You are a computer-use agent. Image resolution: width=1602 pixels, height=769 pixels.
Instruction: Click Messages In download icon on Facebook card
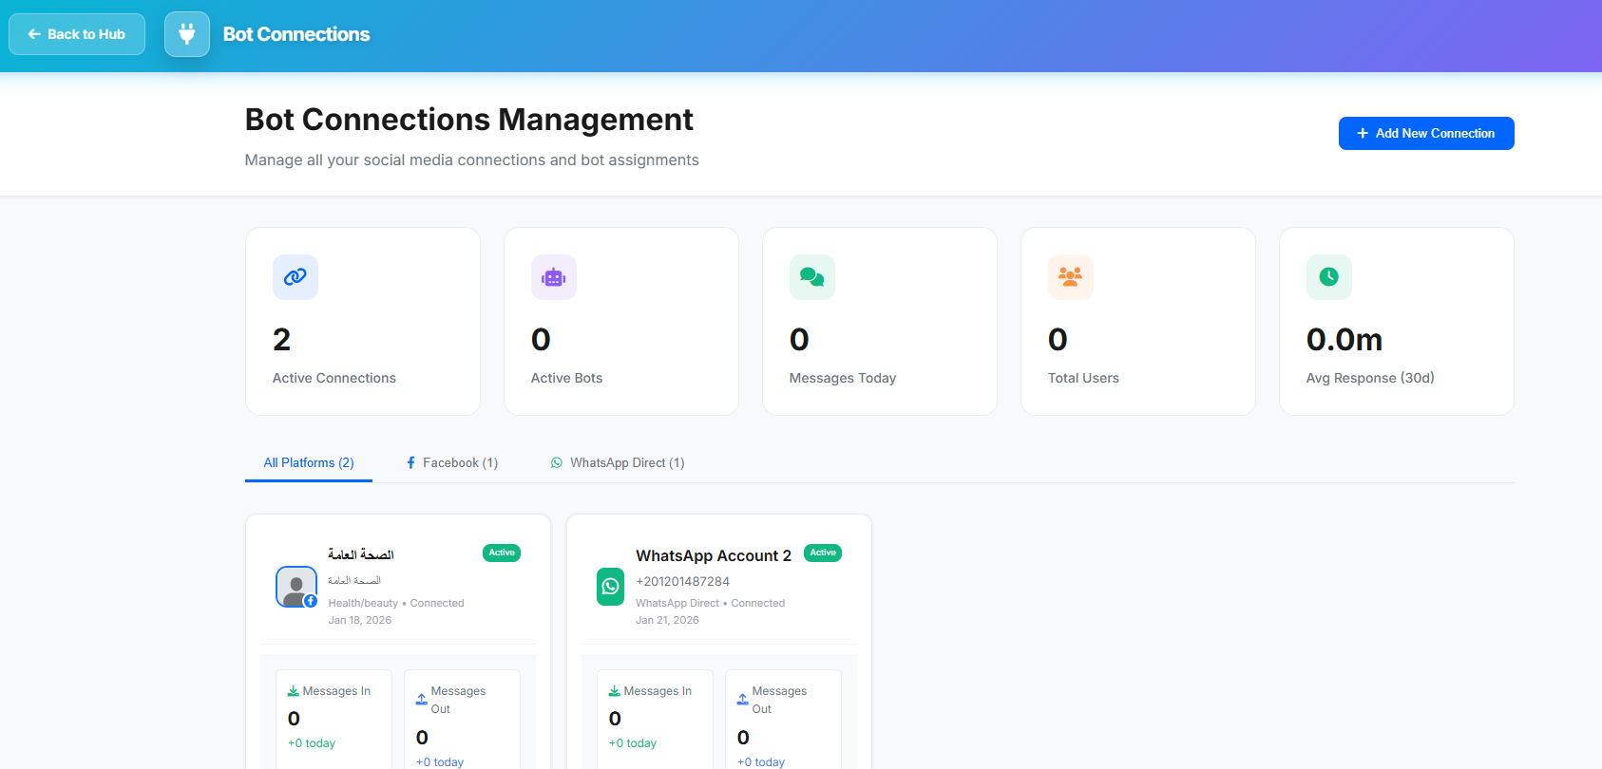click(x=294, y=691)
